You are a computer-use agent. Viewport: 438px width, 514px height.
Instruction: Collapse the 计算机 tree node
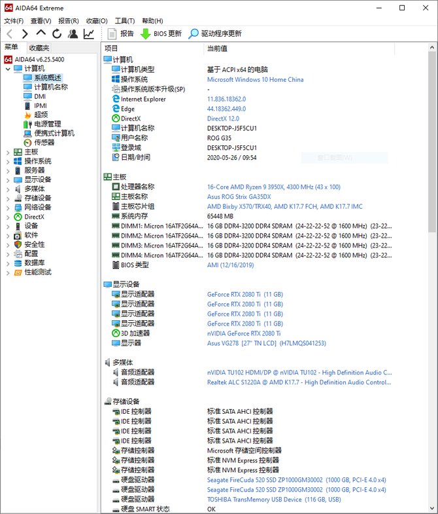point(8,69)
